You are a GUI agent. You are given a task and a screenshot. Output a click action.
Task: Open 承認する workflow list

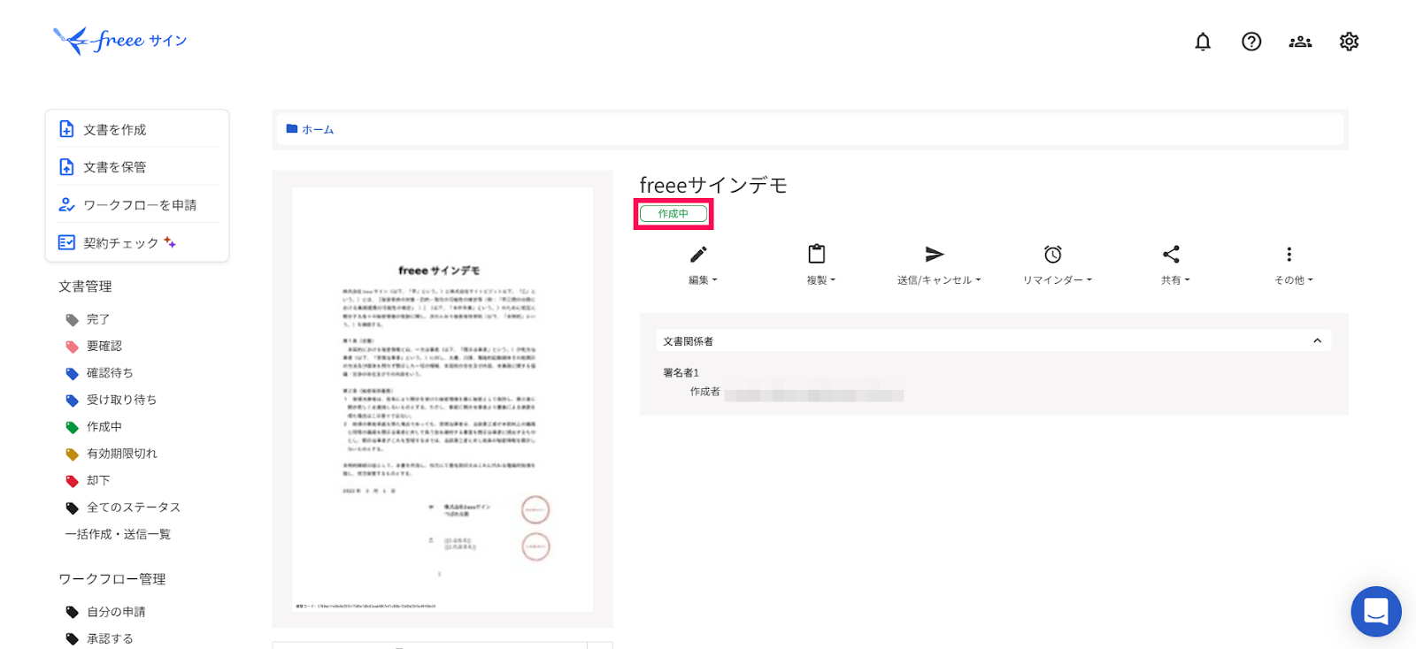coord(110,638)
